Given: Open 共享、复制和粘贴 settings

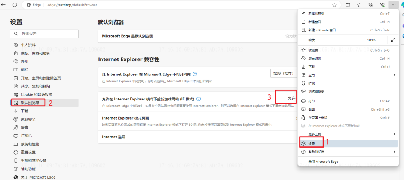Looking at the screenshot, I should 44,86.
